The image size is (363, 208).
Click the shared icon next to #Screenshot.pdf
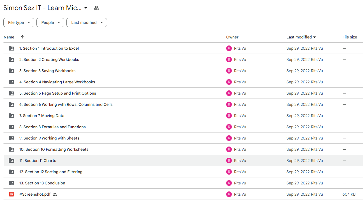coord(55,194)
